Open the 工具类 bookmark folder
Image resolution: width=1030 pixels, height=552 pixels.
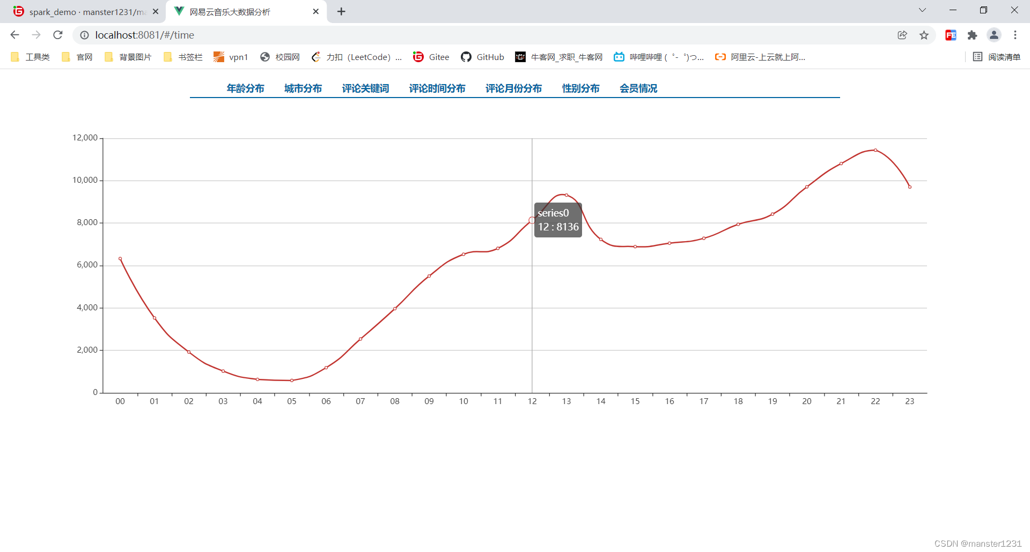(x=30, y=57)
